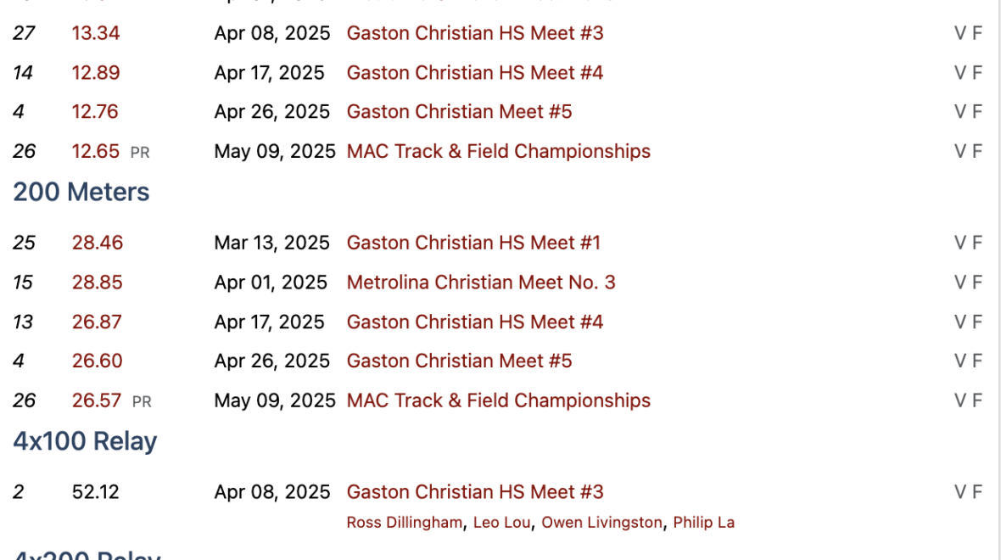The height and width of the screenshot is (560, 1001).
Task: Open the 26.87 result time
Action: click(97, 322)
